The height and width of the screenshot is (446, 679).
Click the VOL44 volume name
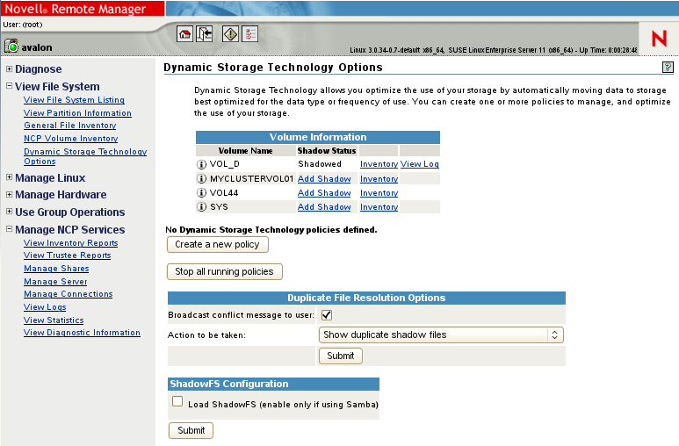[x=224, y=192]
